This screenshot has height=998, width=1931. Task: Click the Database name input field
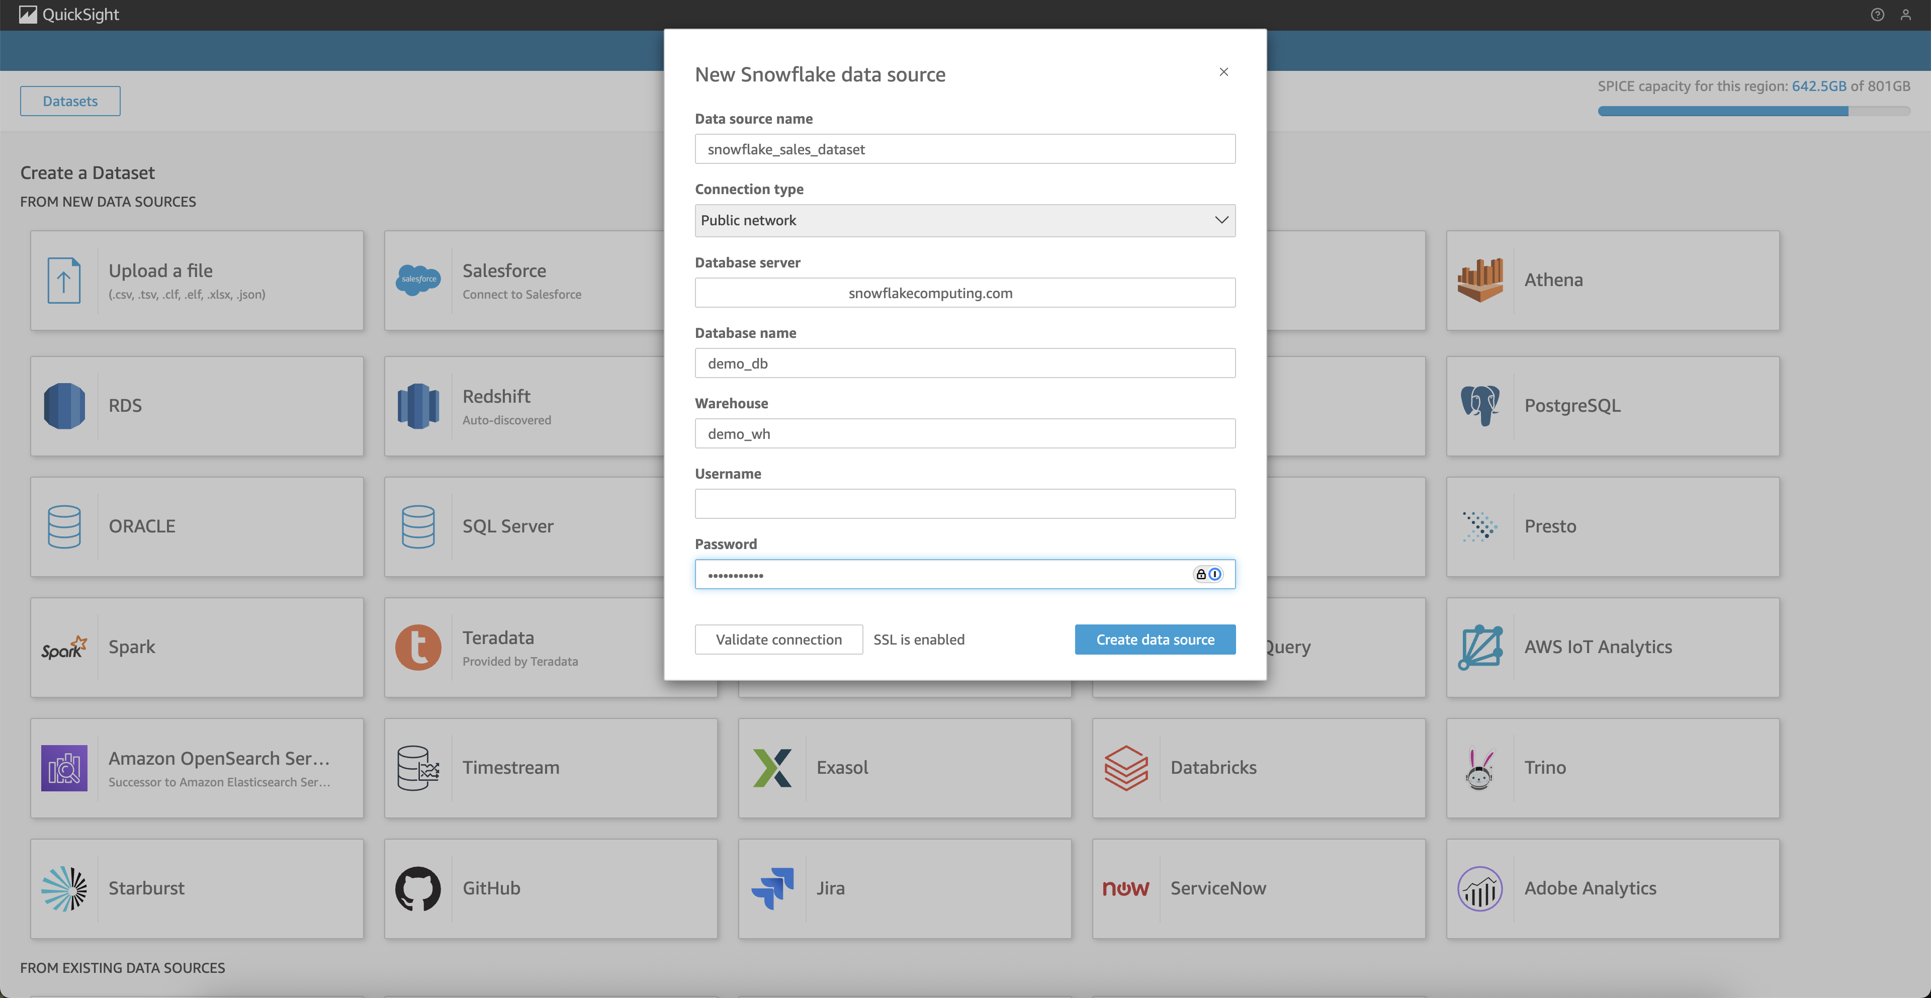coord(965,362)
